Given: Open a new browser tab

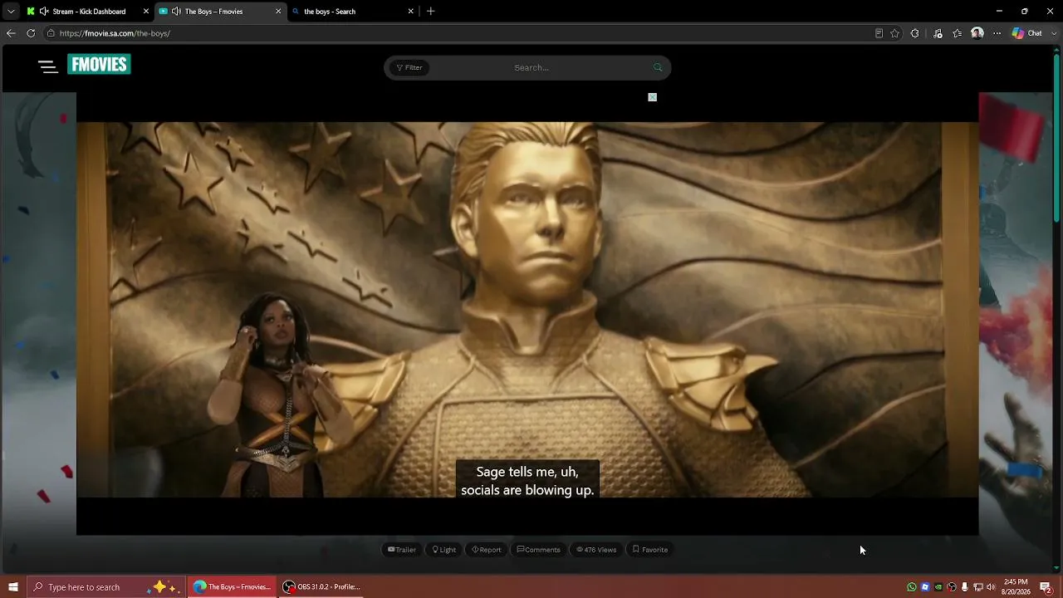Looking at the screenshot, I should click(430, 12).
